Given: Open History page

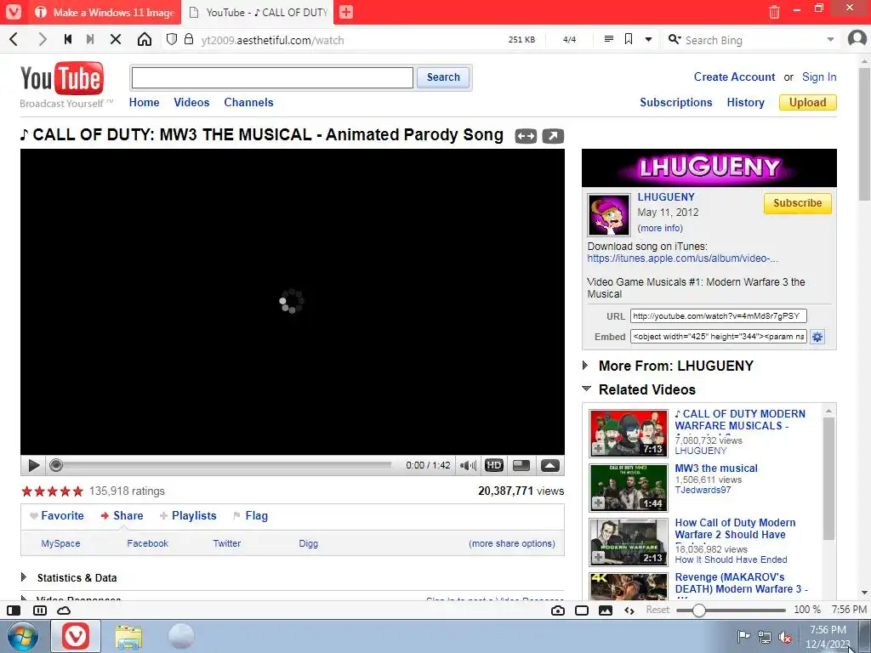Looking at the screenshot, I should tap(745, 102).
